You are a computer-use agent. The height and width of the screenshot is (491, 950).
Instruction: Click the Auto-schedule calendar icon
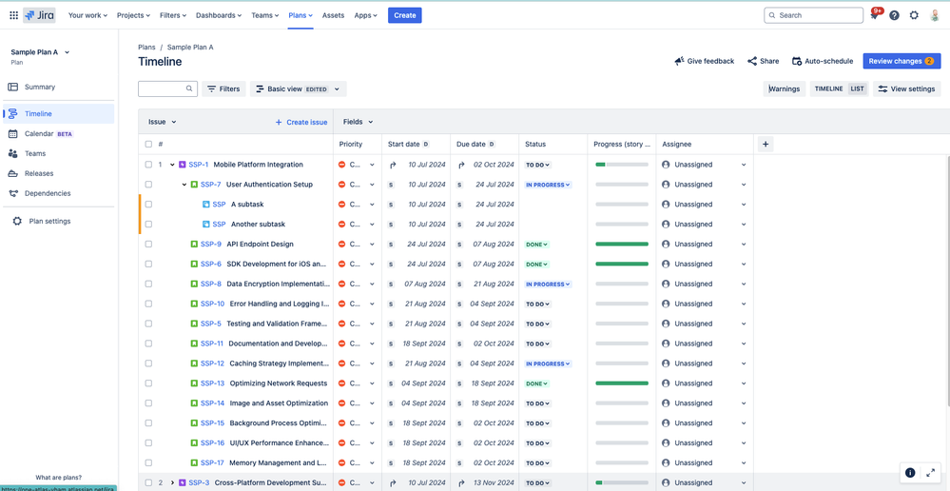(797, 61)
